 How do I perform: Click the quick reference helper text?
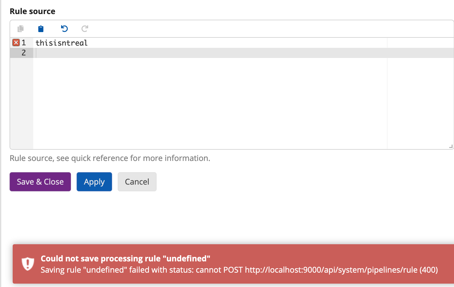point(110,158)
